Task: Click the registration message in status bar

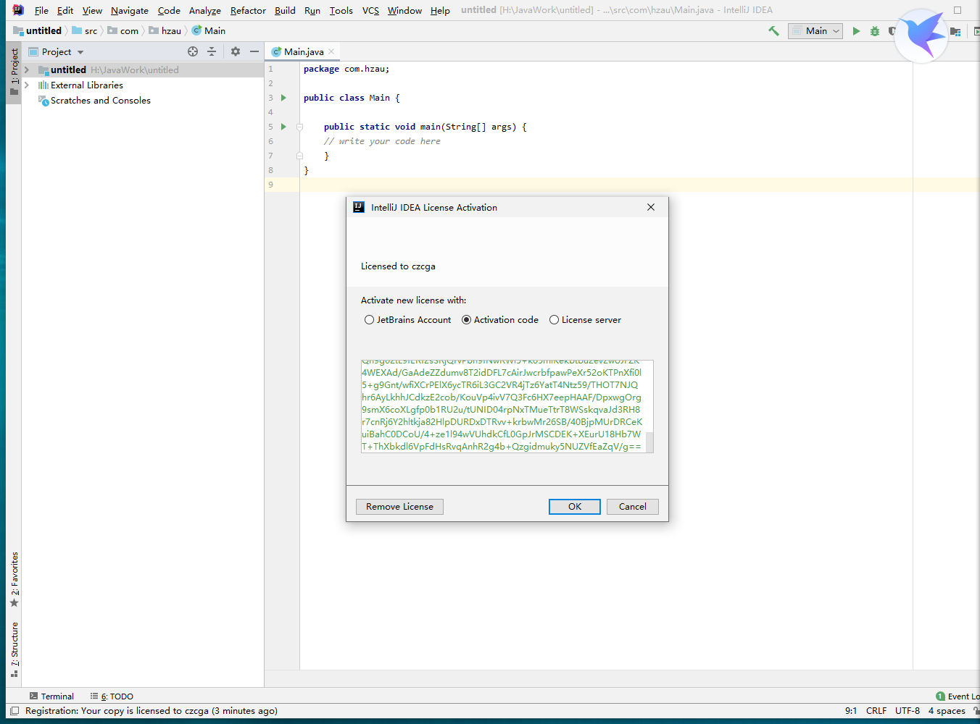Action: click(x=151, y=711)
